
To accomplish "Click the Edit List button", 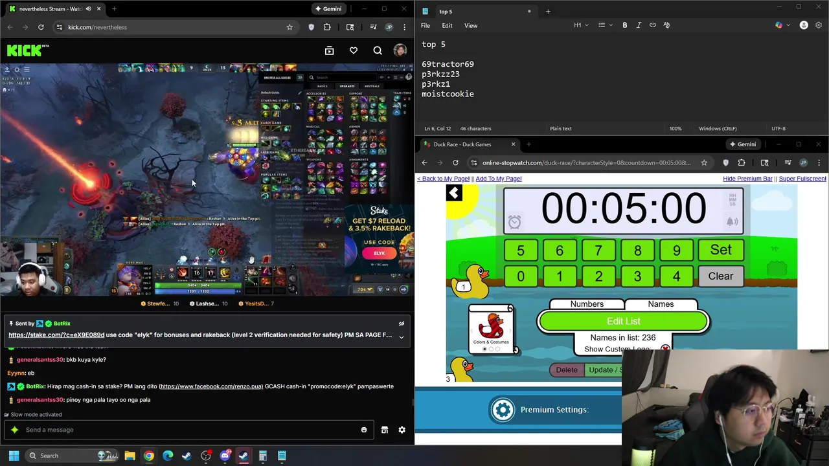I will (624, 321).
